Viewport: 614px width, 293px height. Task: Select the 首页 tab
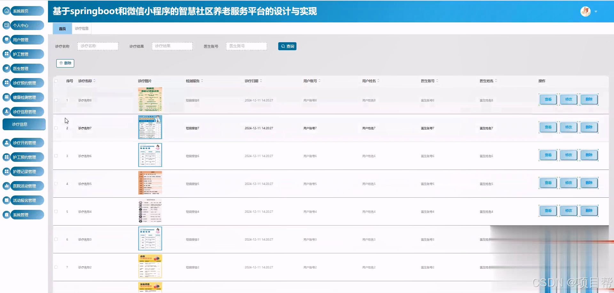62,28
